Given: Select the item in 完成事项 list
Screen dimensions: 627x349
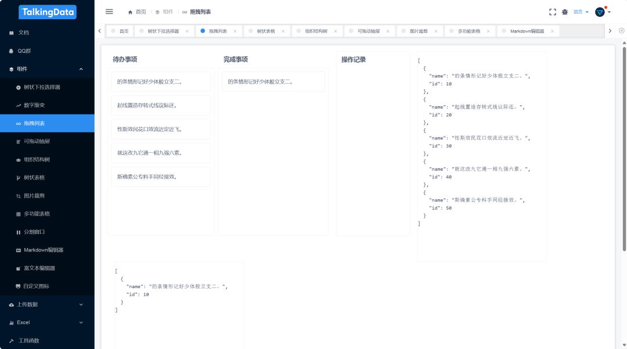Looking at the screenshot, I should coord(273,81).
